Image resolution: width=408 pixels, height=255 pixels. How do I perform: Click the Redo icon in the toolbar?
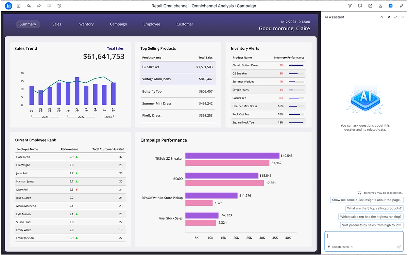(x=38, y=6)
